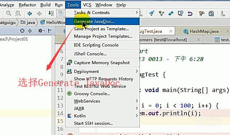
Task: Click the Project01 path in Project panel
Action: (14, 39)
